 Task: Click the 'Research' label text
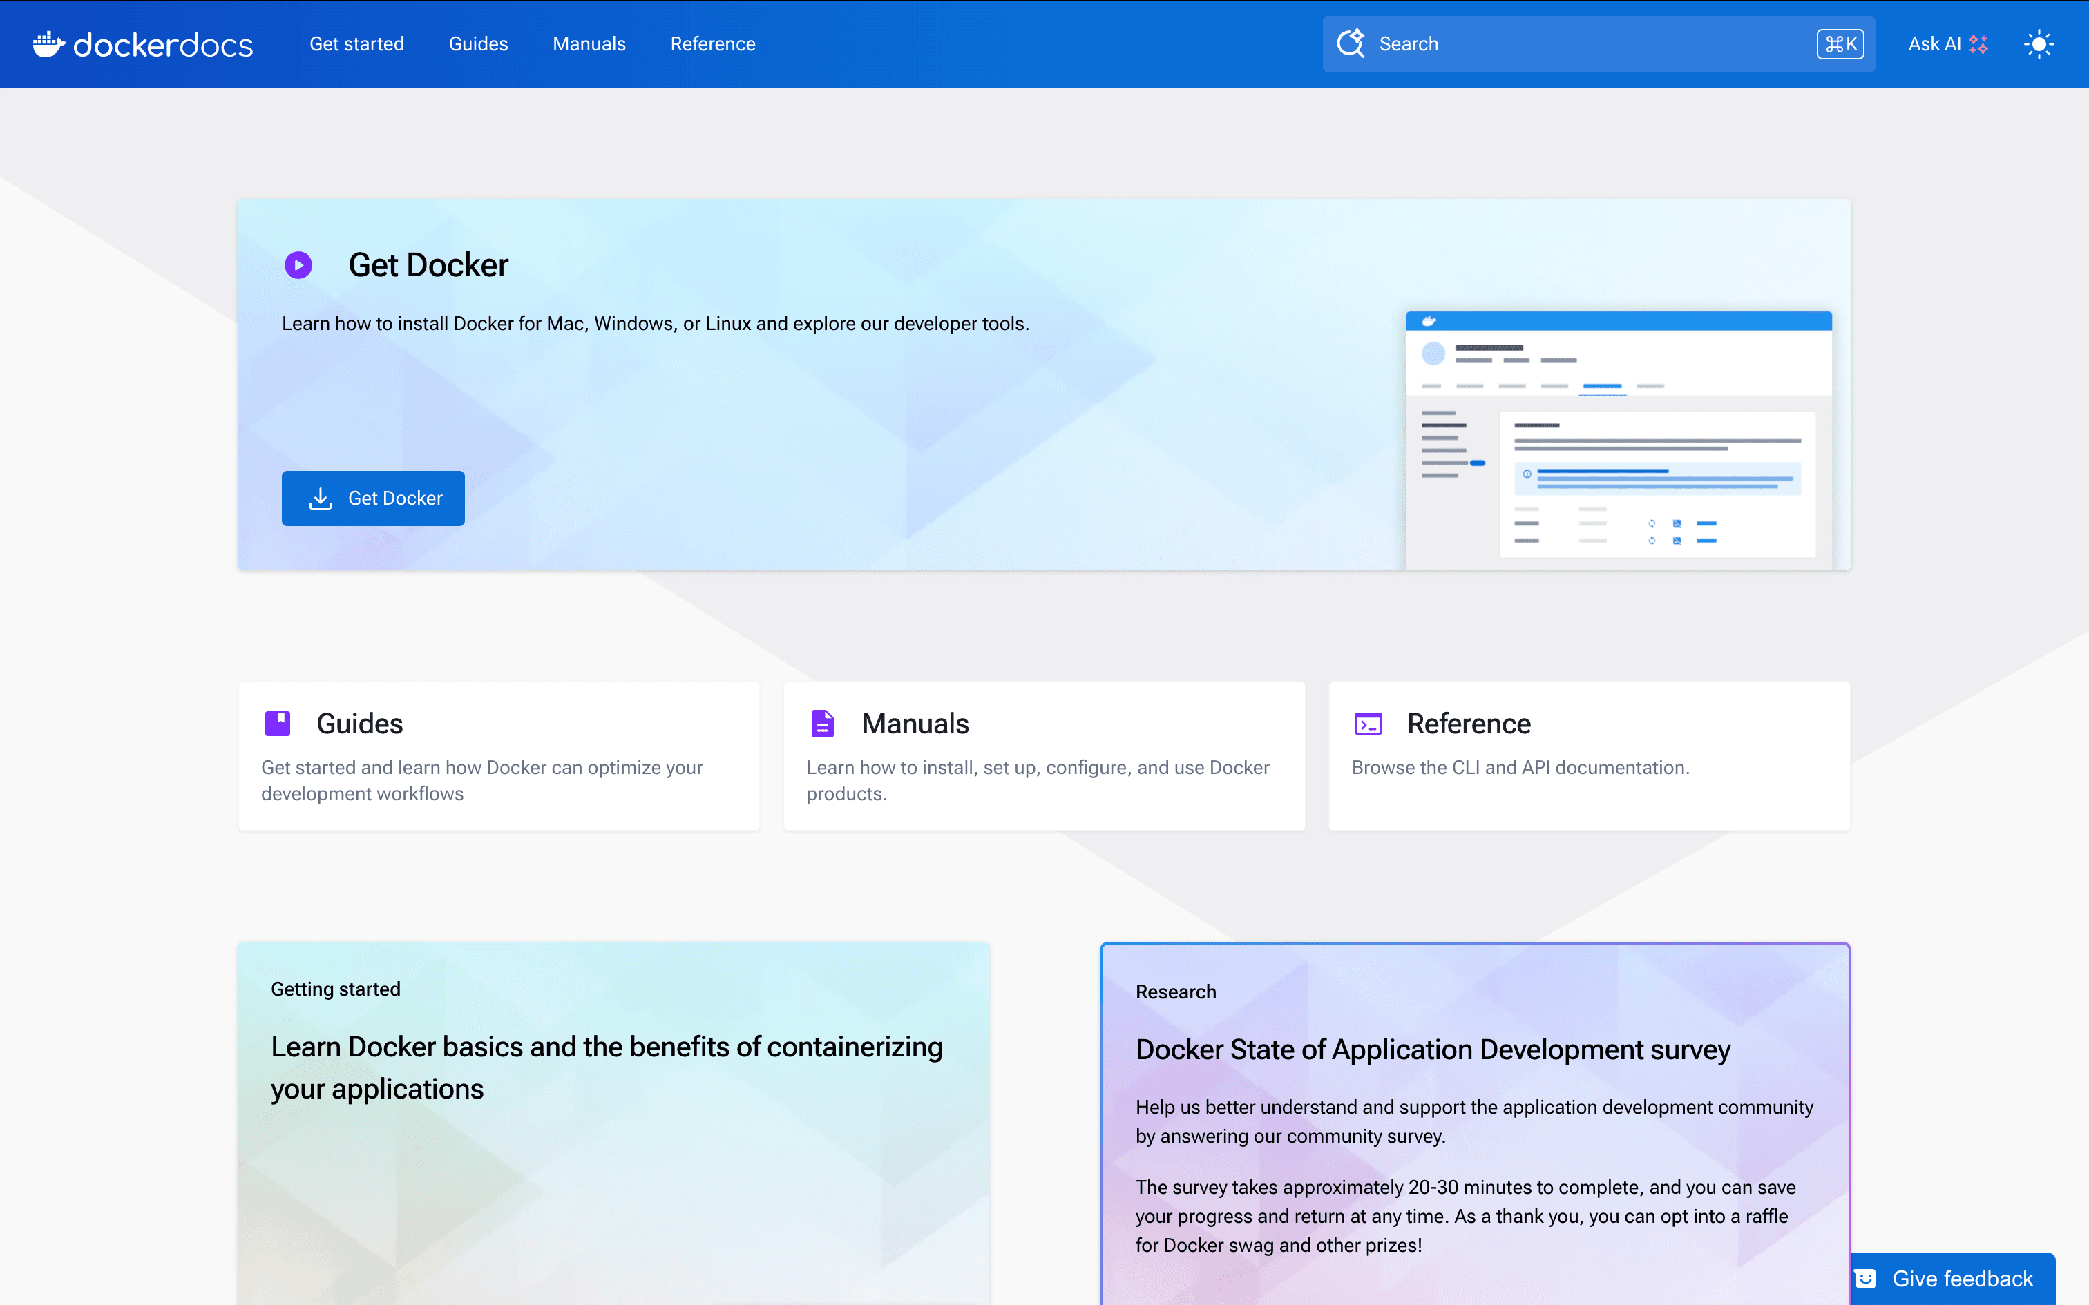1176,992
